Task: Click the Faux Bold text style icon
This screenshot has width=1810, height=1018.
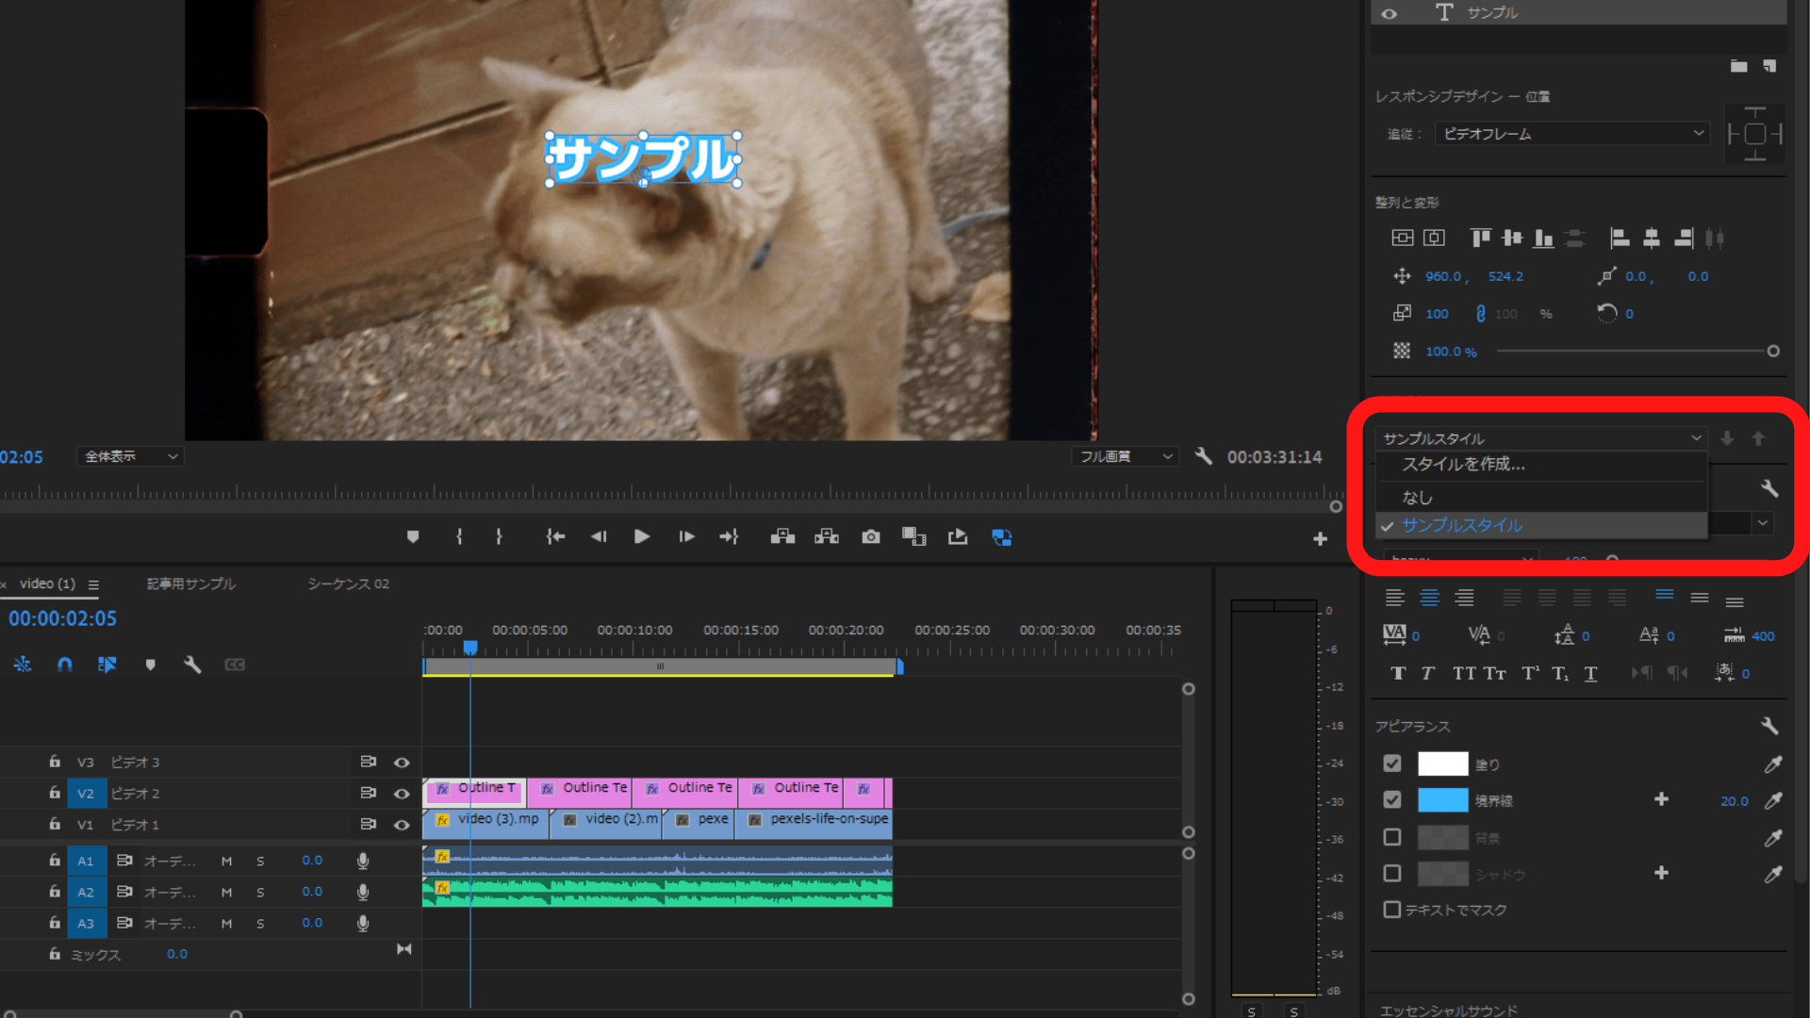Action: pos(1398,673)
